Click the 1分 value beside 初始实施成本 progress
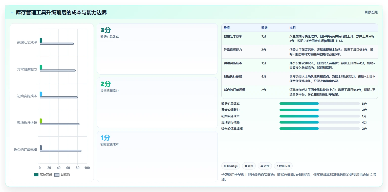 click(364, 116)
